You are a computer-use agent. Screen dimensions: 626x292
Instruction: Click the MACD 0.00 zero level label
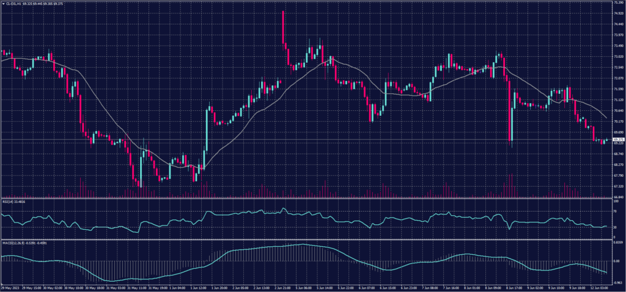coord(617,261)
